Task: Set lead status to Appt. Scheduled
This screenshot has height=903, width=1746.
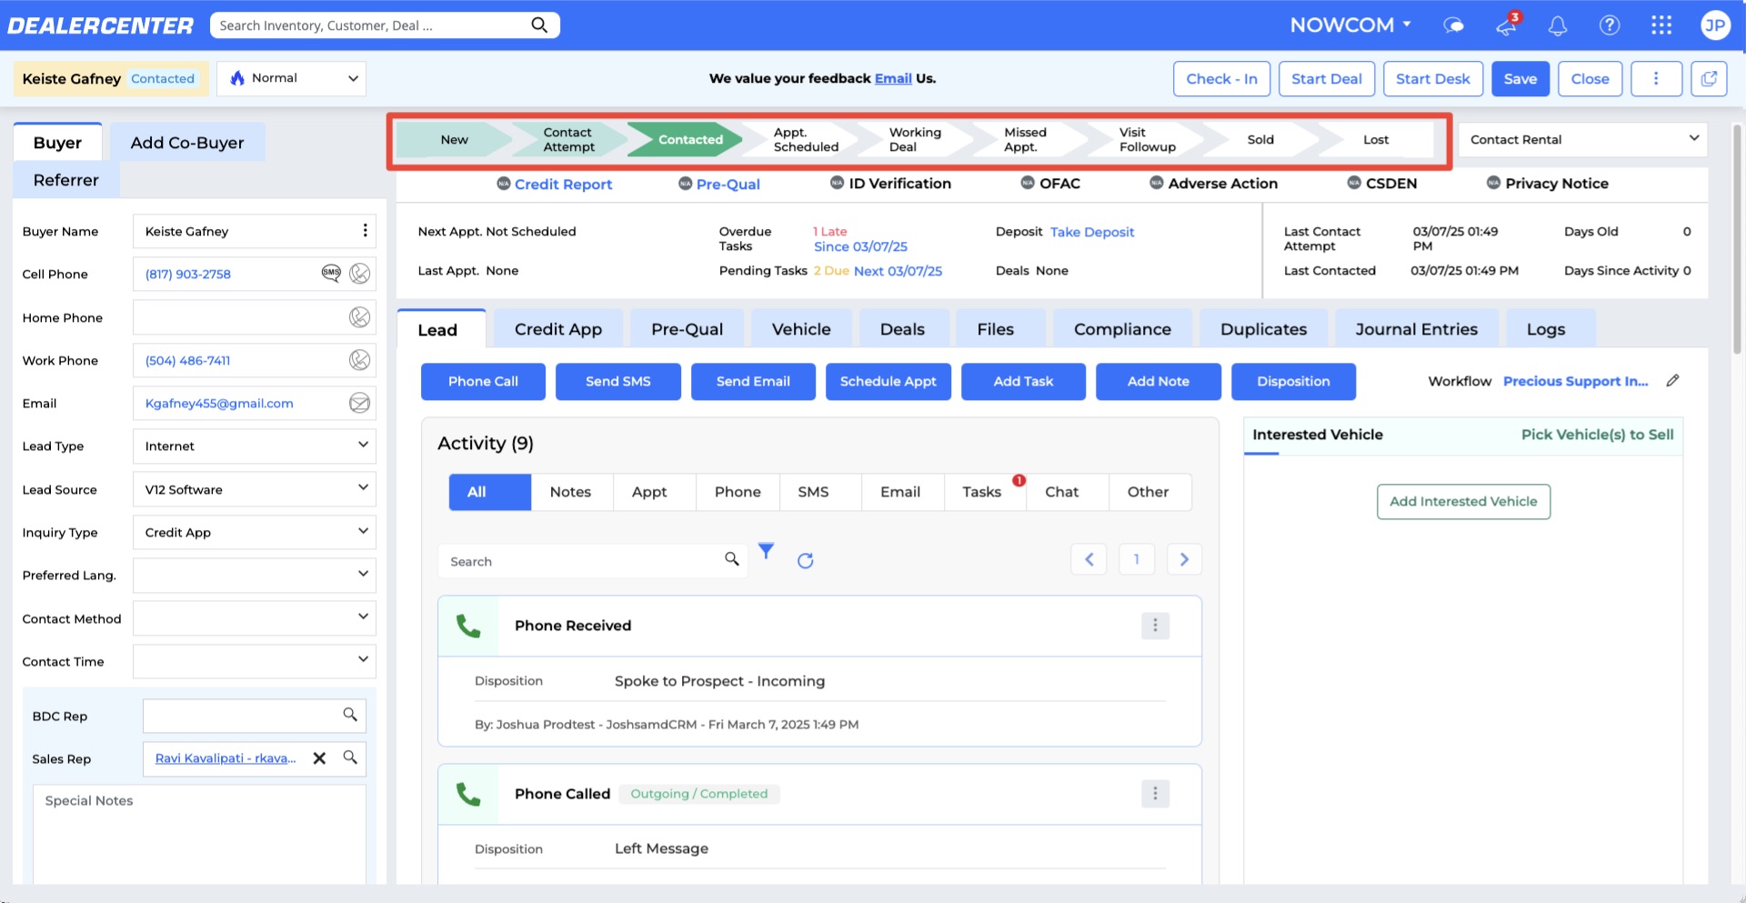Action: (806, 139)
